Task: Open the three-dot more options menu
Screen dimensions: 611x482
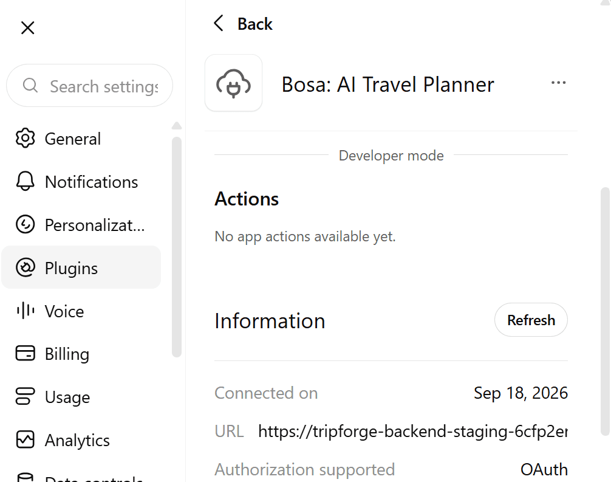Action: (x=558, y=83)
